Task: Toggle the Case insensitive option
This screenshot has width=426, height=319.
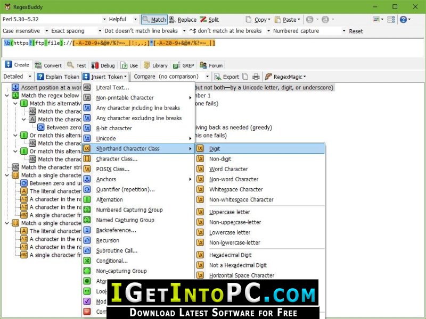Action: point(25,31)
